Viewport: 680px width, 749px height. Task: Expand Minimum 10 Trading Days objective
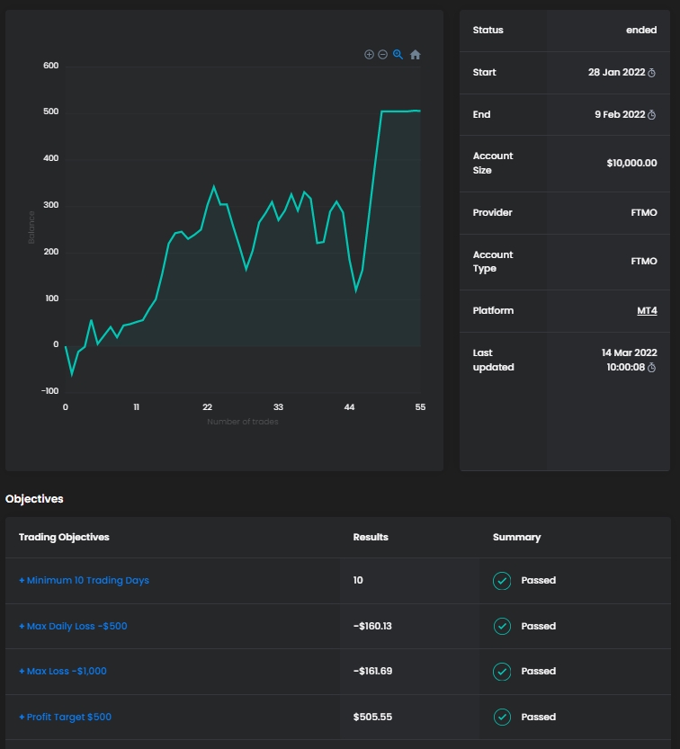[x=85, y=580]
